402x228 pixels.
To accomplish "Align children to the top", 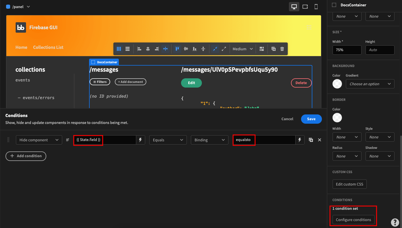I will (x=177, y=49).
